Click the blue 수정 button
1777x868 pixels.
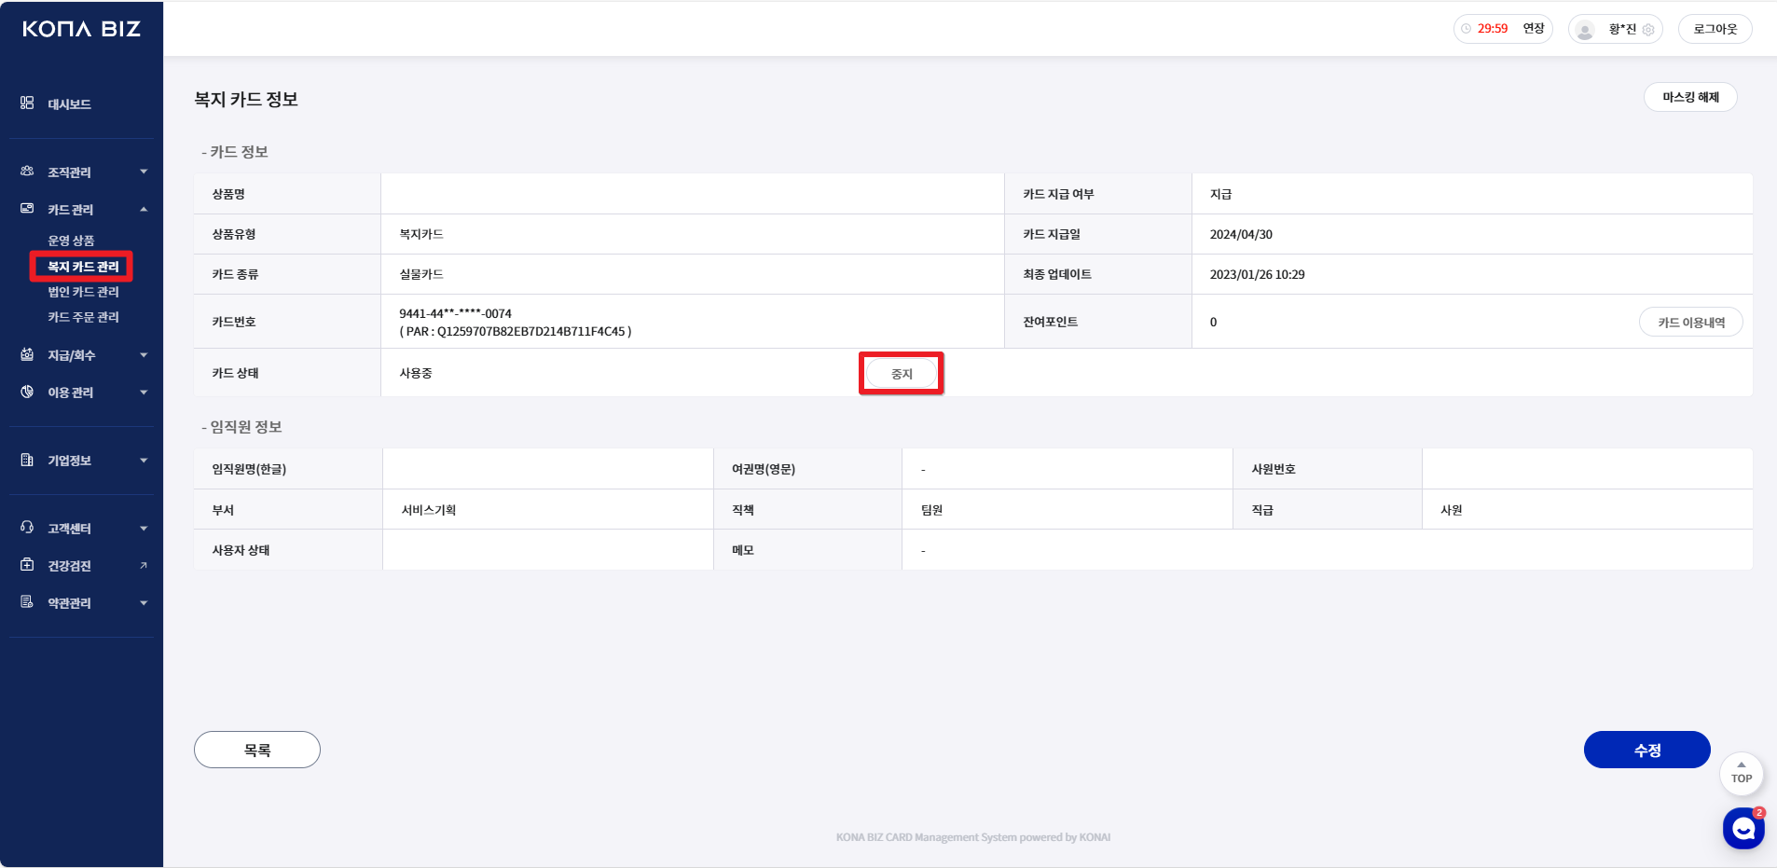[x=1646, y=750]
